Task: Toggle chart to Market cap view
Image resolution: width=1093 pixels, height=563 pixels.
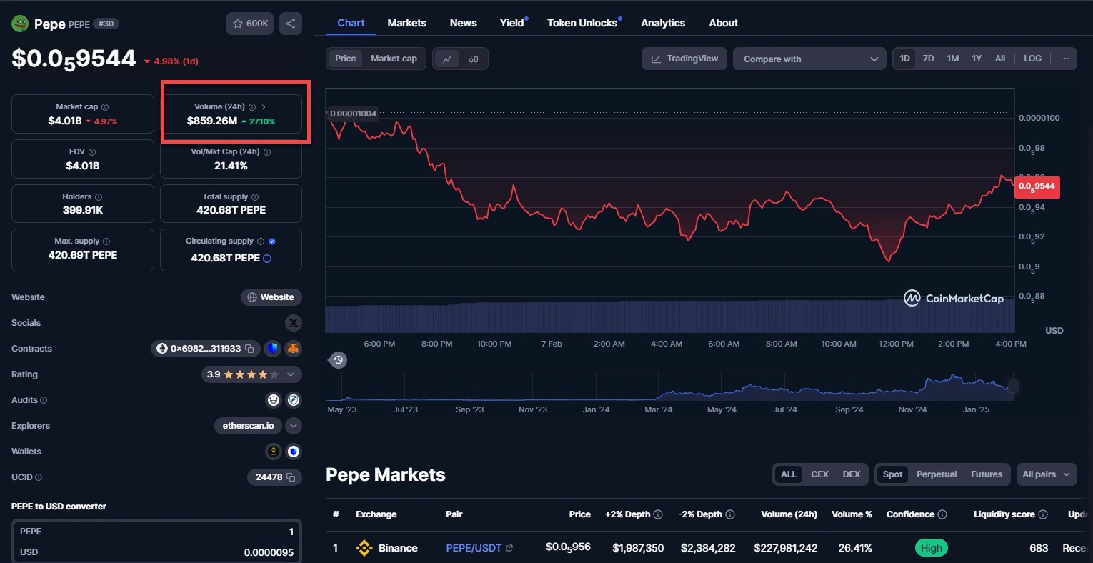Action: (x=394, y=59)
